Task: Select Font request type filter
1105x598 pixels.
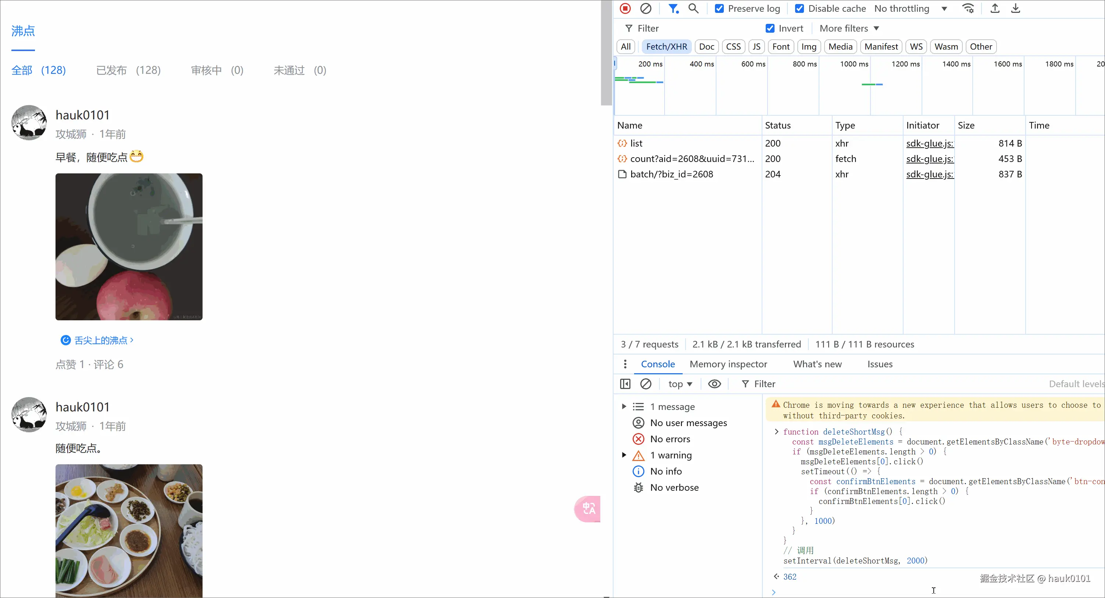Action: coord(781,47)
